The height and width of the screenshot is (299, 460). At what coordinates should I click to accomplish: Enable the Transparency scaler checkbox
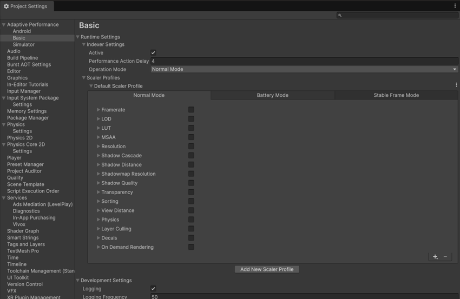point(191,192)
